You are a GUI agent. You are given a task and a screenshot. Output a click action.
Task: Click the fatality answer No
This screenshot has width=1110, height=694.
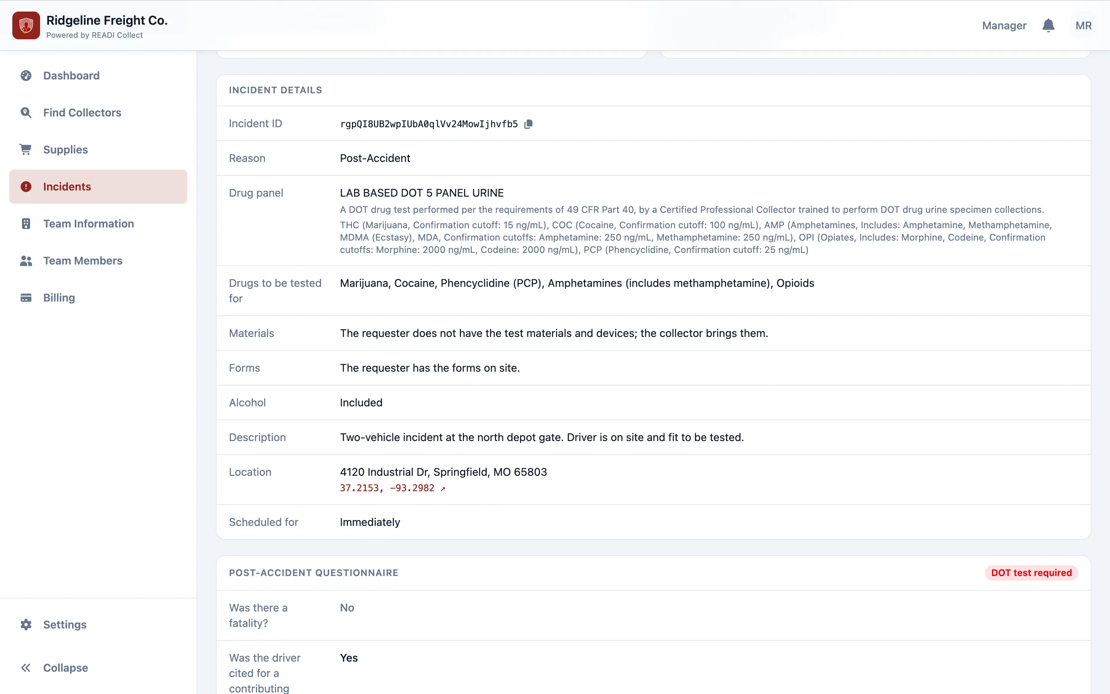click(347, 608)
